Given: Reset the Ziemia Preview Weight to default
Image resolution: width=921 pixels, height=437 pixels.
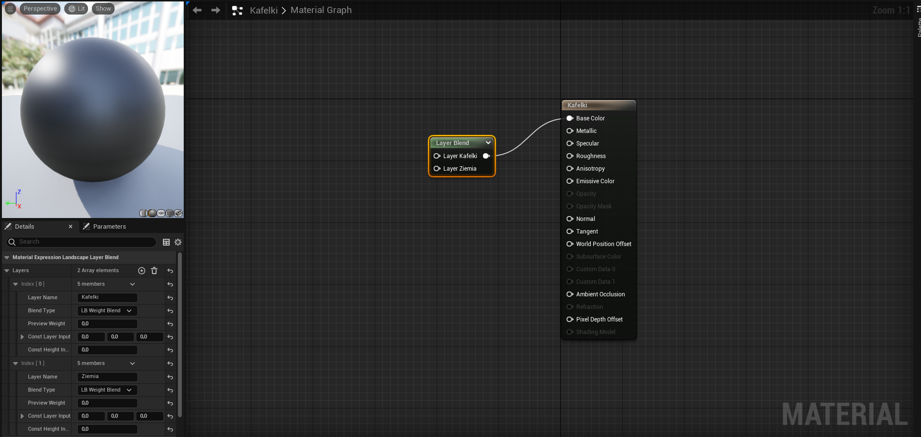Looking at the screenshot, I should coord(170,403).
